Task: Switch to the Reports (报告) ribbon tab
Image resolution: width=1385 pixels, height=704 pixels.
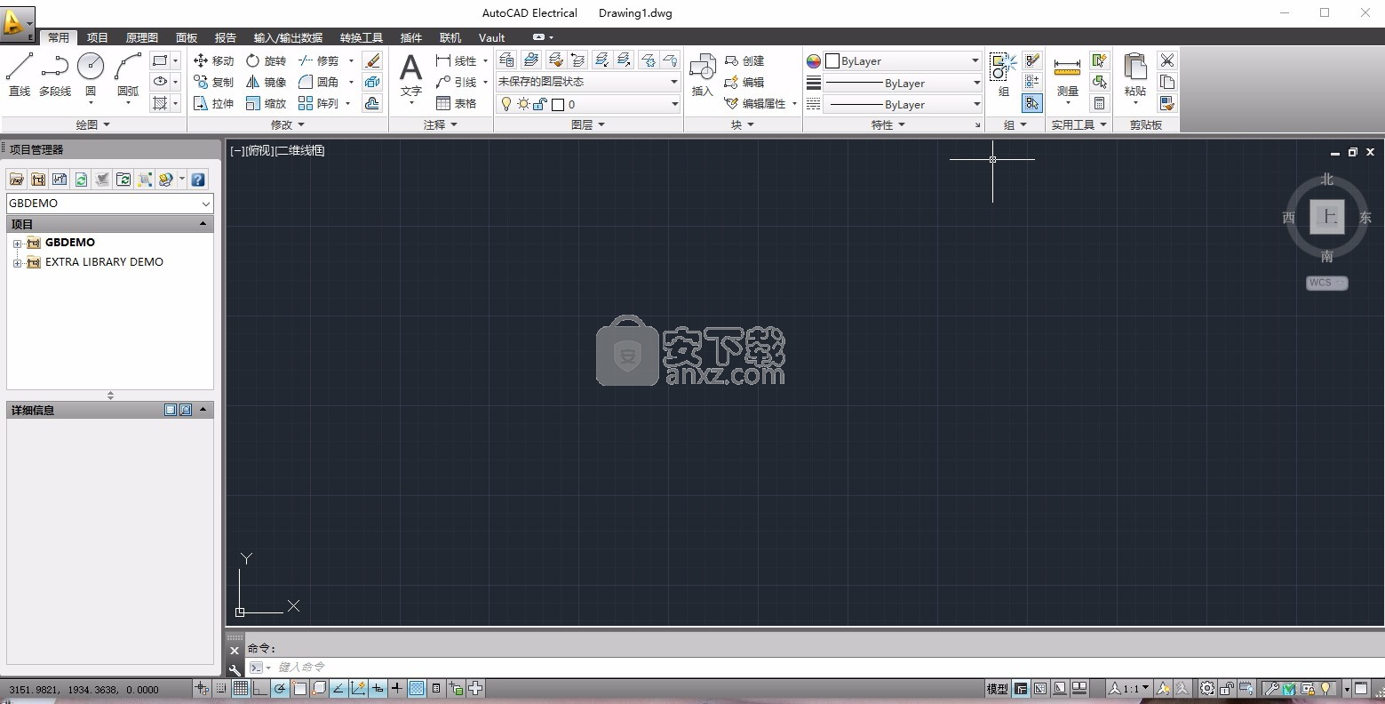Action: tap(225, 37)
